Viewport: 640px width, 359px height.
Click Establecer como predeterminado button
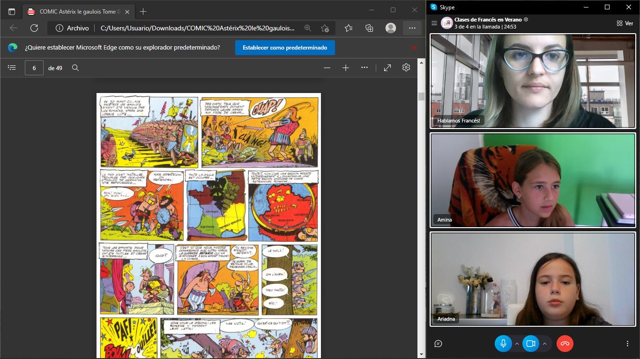288,47
